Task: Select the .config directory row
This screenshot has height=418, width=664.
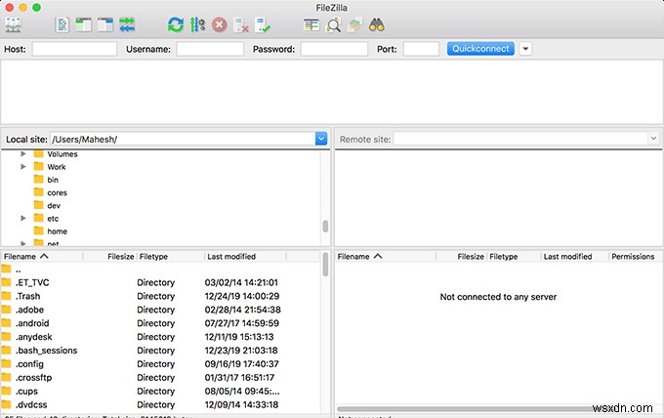Action: tap(161, 363)
